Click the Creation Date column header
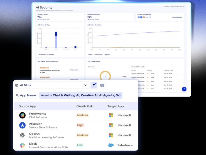Screen dimensions: 206x155 coord(168,71)
